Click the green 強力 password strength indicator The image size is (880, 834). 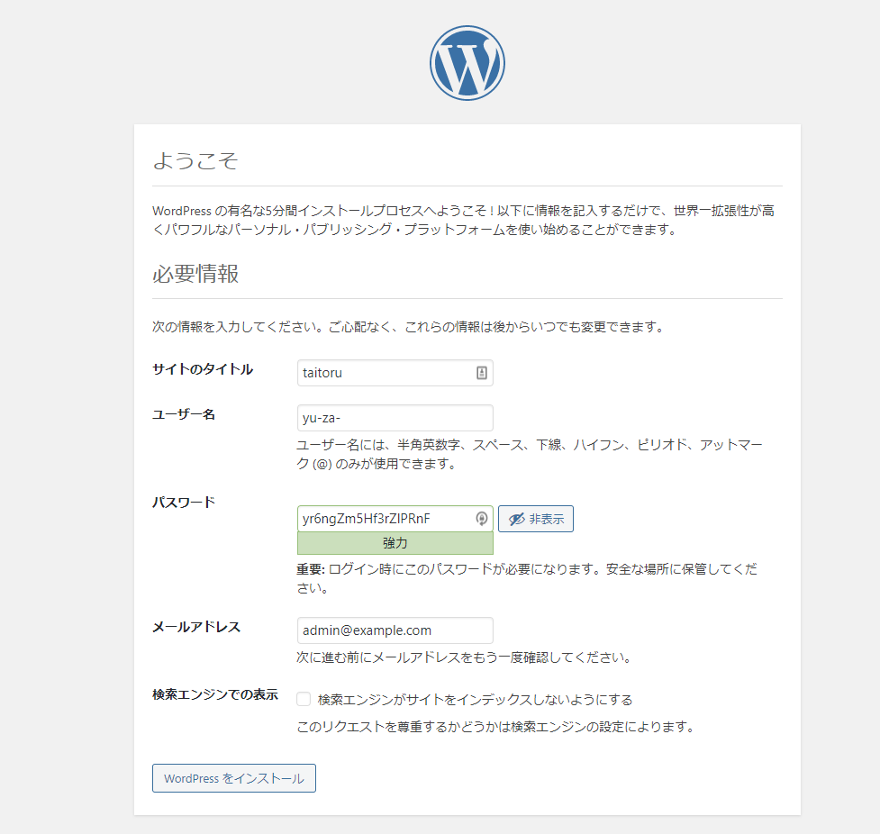pos(395,543)
